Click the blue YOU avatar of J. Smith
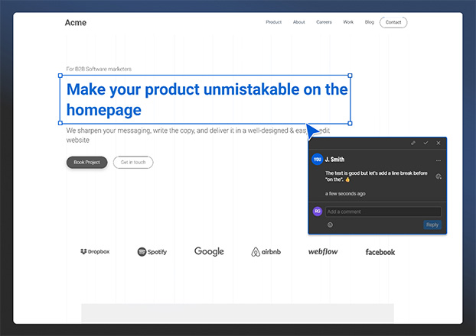This screenshot has height=336, width=476. 317,160
